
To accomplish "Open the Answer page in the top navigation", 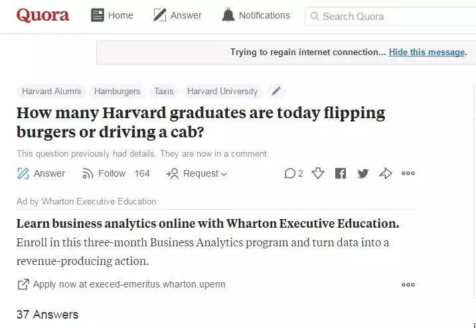I will click(177, 15).
